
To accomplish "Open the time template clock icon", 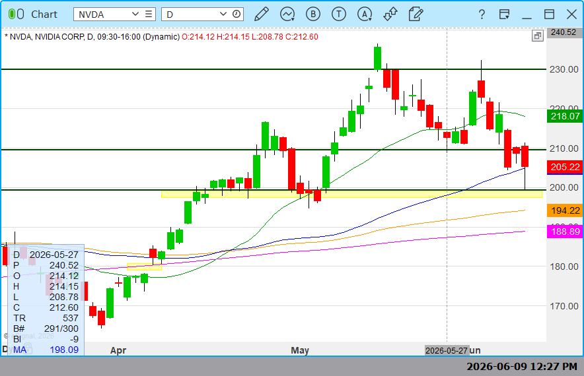I will pos(237,14).
